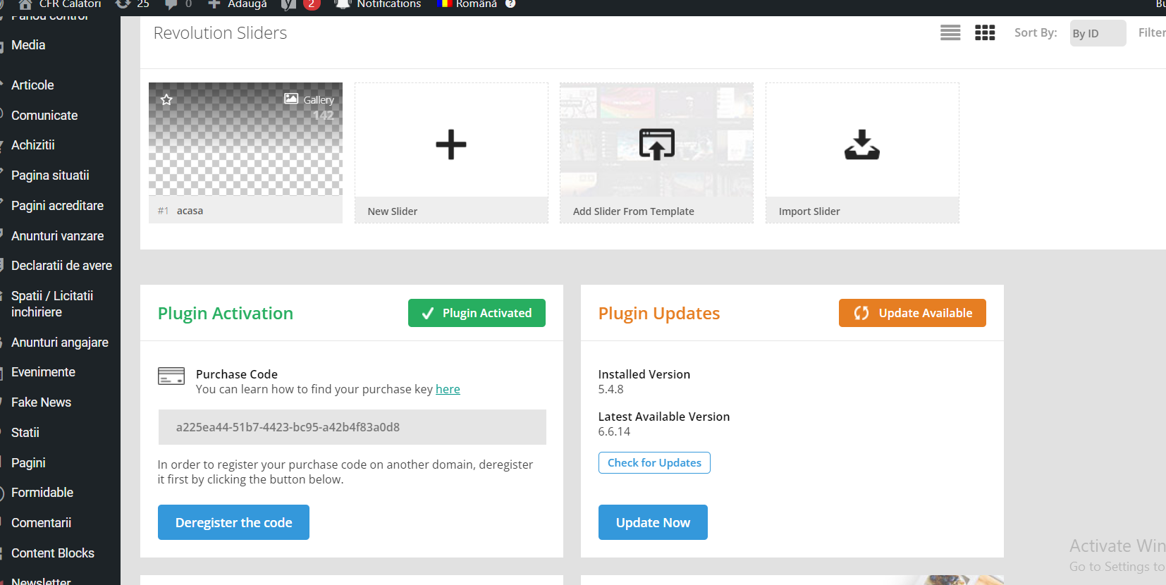Open Formidable in the sidebar menu
Image resolution: width=1166 pixels, height=585 pixels.
pos(42,493)
